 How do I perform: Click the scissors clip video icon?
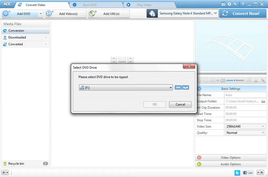click(x=256, y=80)
